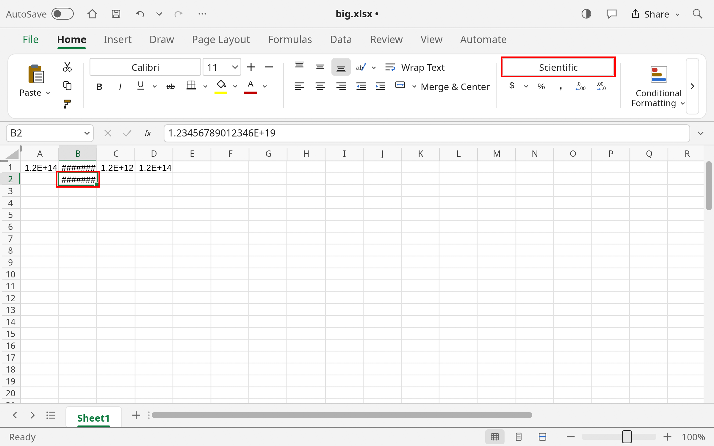Toggle Italic formatting
This screenshot has width=714, height=446.
pyautogui.click(x=120, y=87)
